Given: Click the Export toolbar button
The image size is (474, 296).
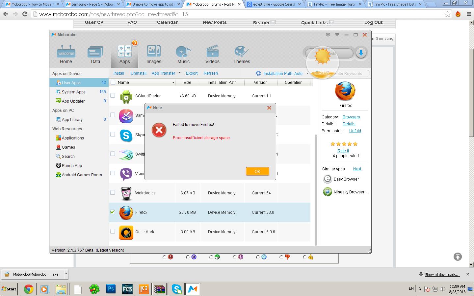Looking at the screenshot, I should point(192,73).
